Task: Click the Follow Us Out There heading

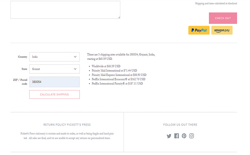Action: click(180, 125)
